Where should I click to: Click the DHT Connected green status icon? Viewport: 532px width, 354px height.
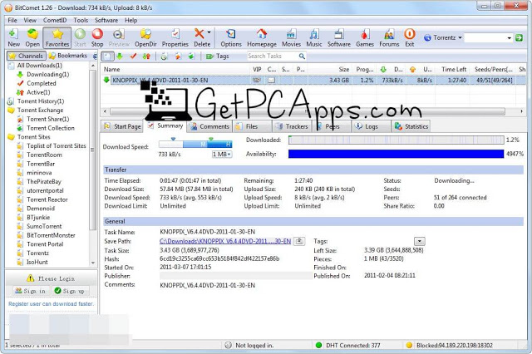[318, 345]
